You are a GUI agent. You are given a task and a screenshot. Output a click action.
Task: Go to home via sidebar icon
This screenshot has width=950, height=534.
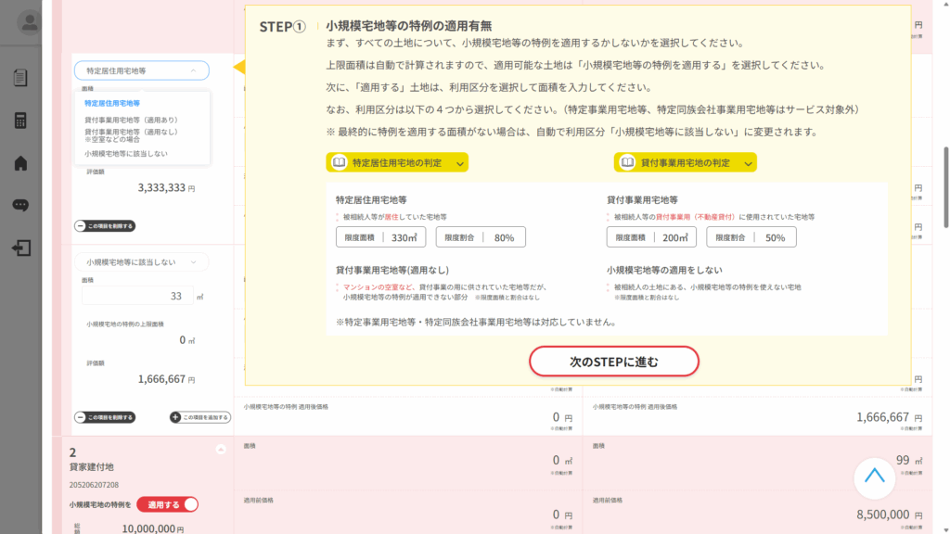20,163
